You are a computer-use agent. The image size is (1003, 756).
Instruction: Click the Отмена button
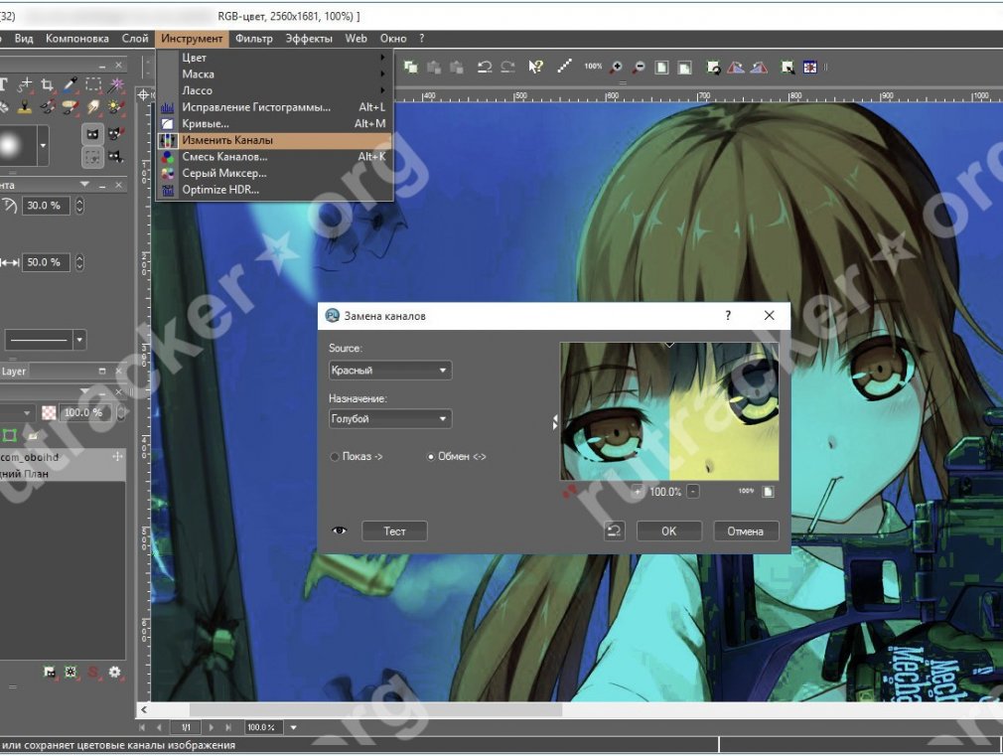[745, 530]
